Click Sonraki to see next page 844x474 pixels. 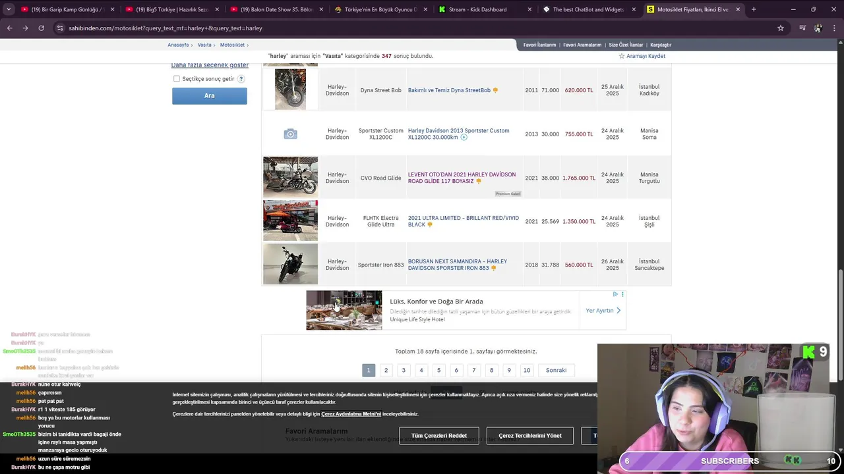click(556, 370)
